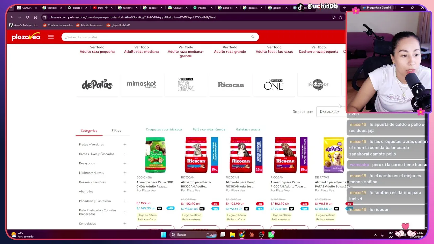Filter by the Purina ONE logo

(x=274, y=84)
